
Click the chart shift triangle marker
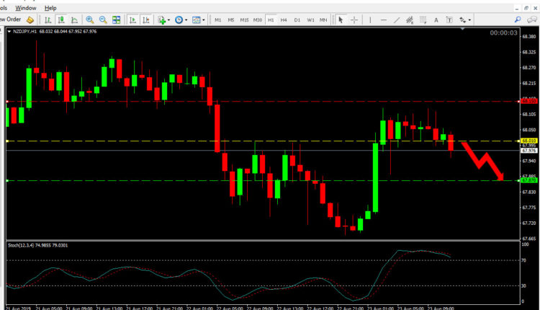point(462,29)
